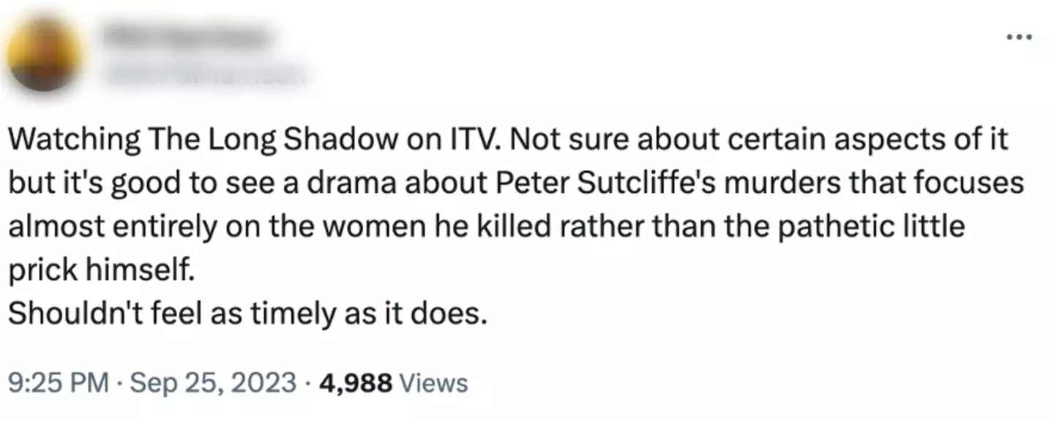
Task: Click the line "Shouldn't feel as timely as it does."
Action: pos(247,314)
